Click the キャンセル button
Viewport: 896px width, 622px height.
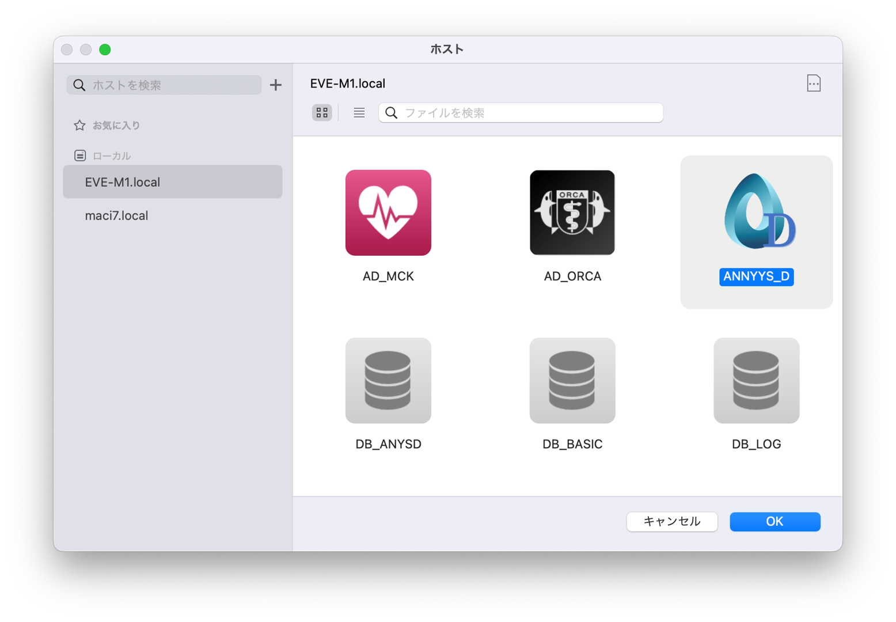672,522
